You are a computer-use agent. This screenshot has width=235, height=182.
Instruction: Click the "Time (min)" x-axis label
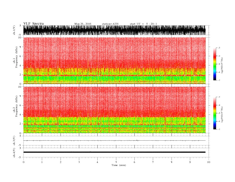coord(119,165)
